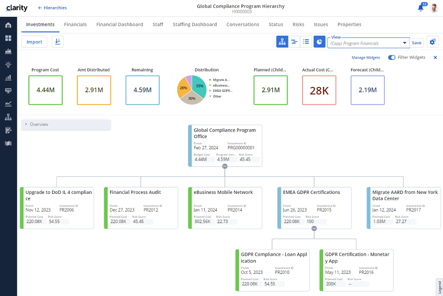Viewport: 443px width, 296px height.
Task: Open the lightbulb ideas sidebar icon
Action: click(x=8, y=64)
